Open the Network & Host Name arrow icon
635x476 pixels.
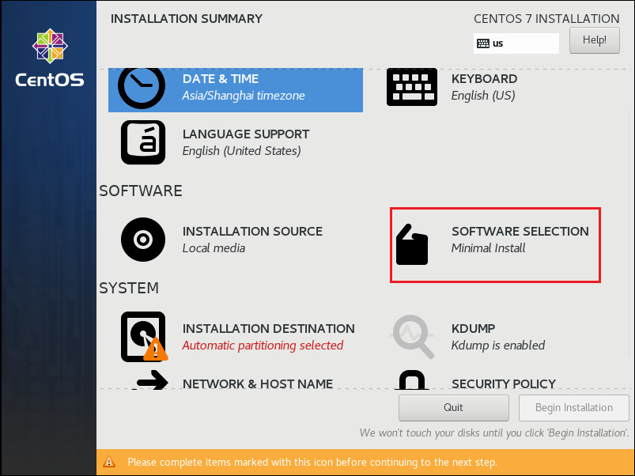(150, 380)
